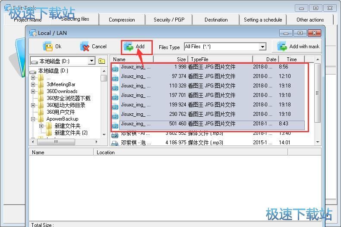Click the Name header in selected list
The height and width of the screenshot is (227, 341).
click(x=61, y=152)
